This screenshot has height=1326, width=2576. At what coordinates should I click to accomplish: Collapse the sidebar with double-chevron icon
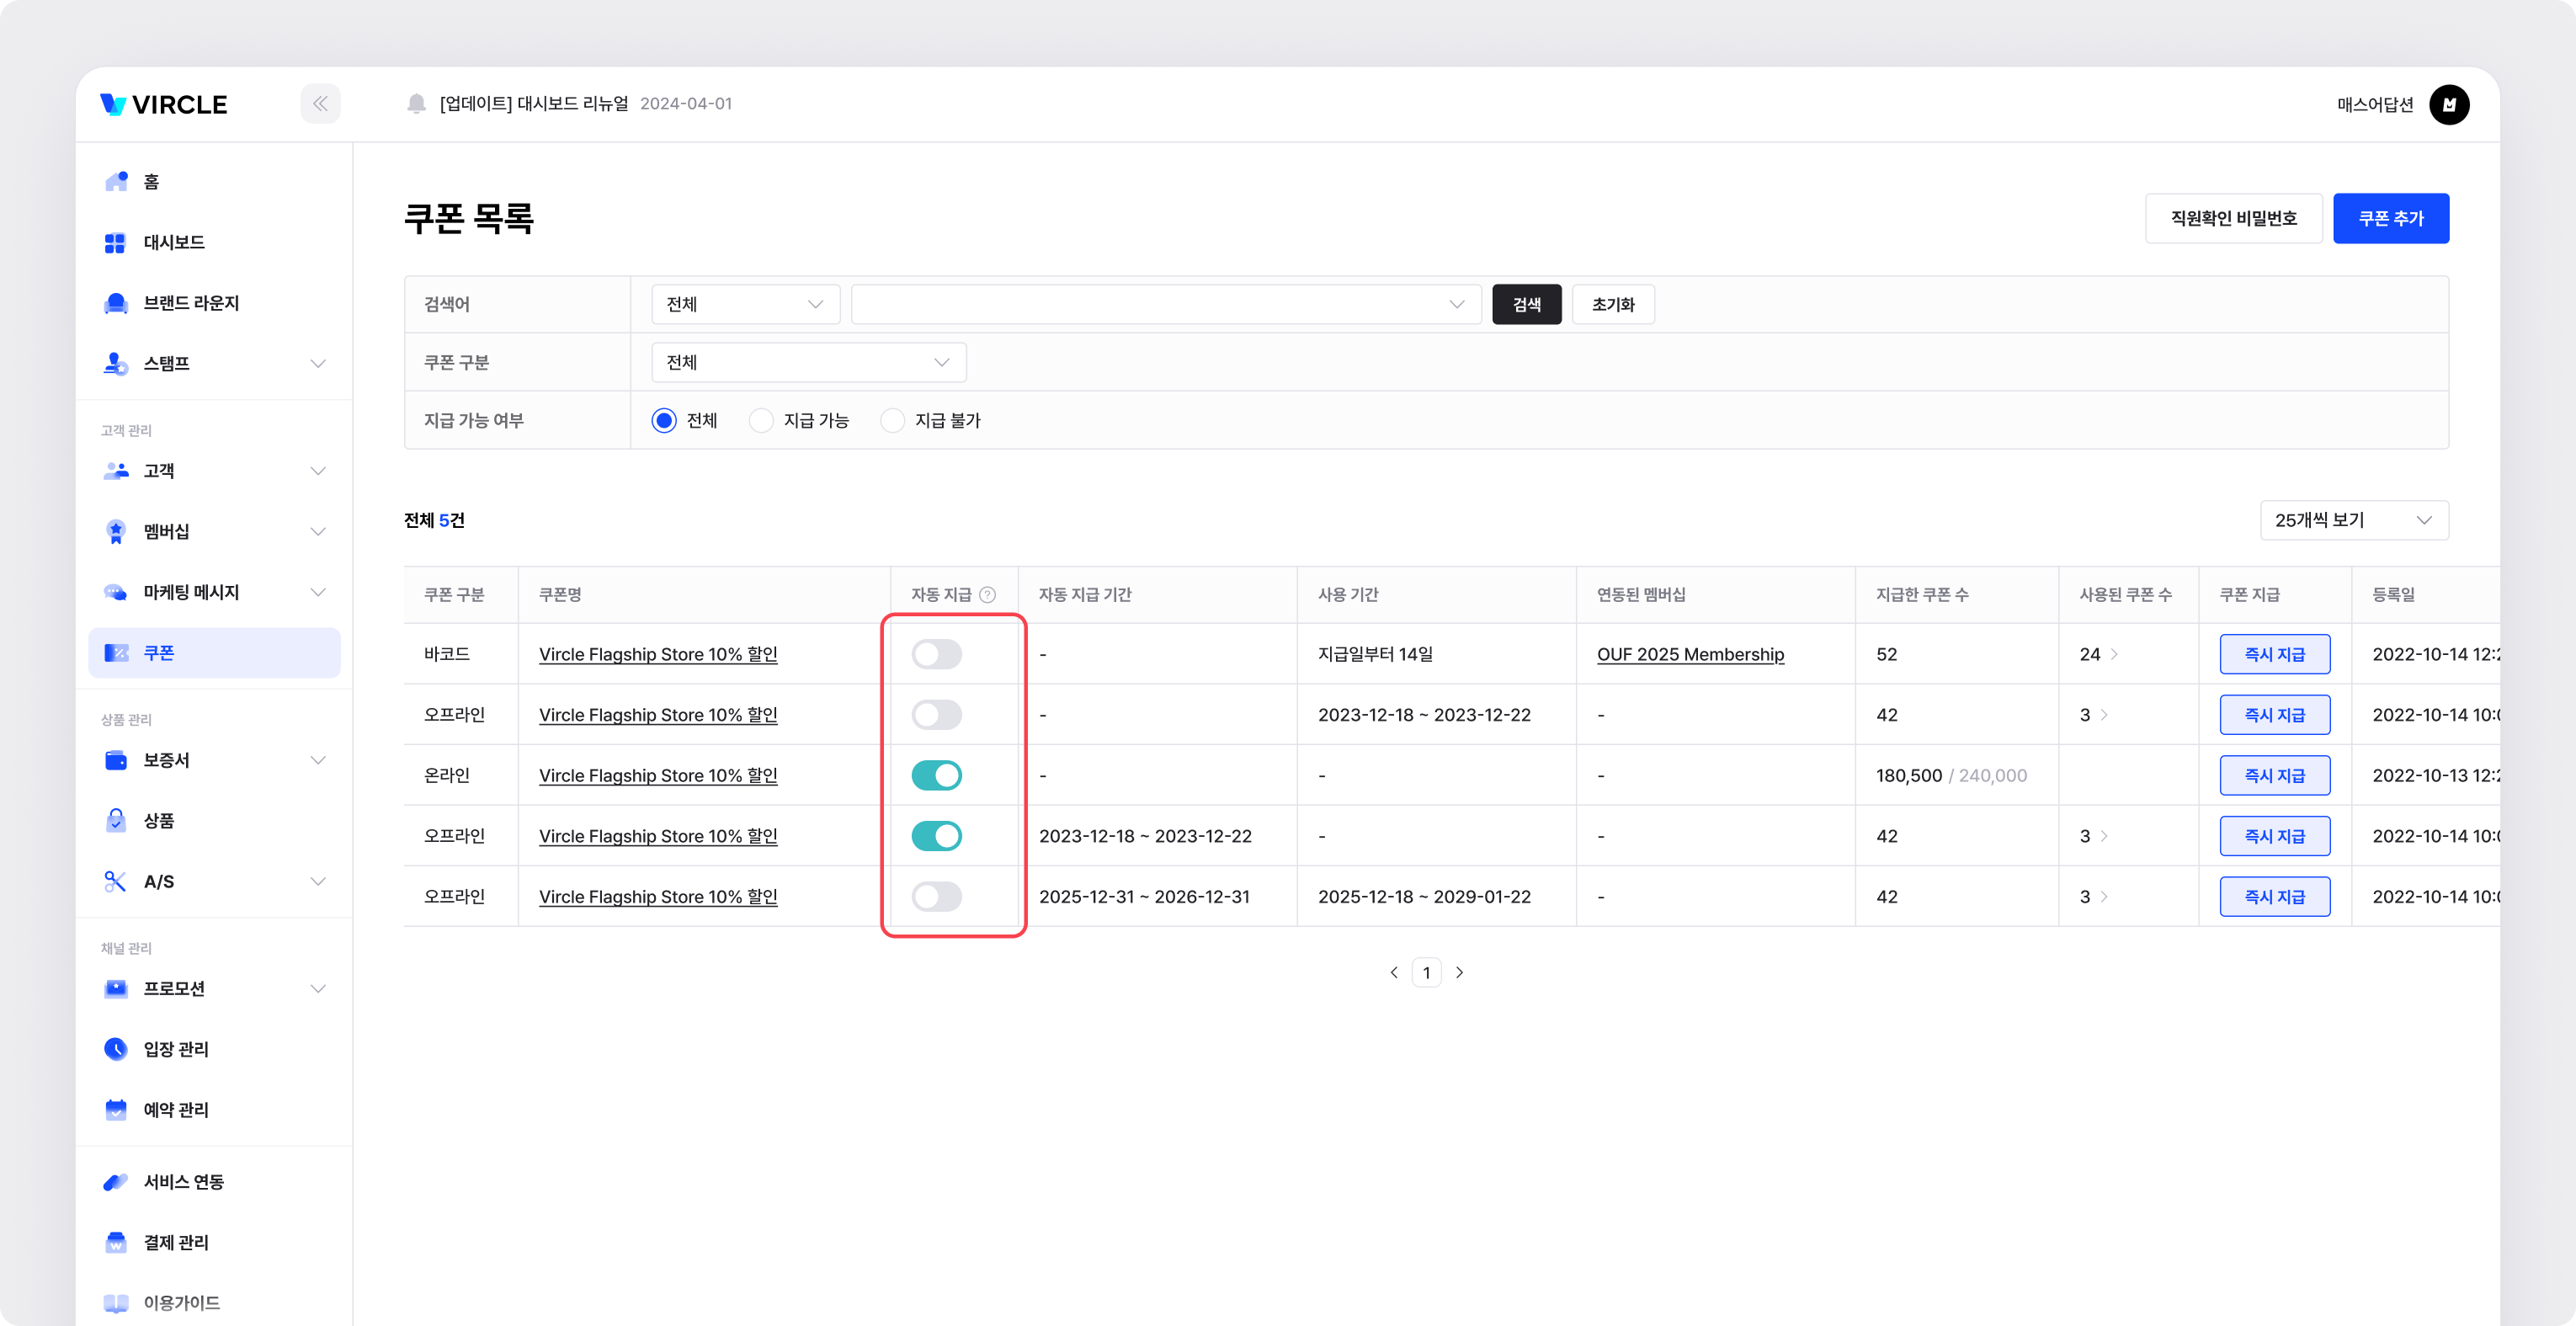point(320,104)
